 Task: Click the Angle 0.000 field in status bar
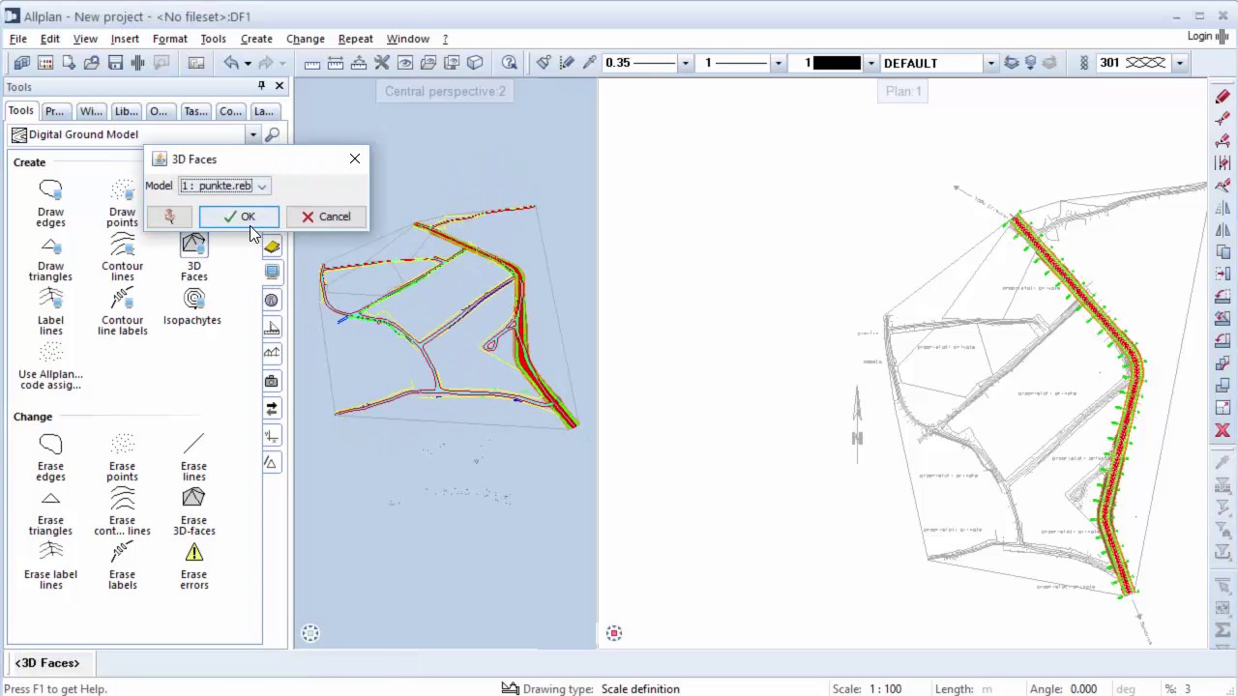coord(1083,688)
